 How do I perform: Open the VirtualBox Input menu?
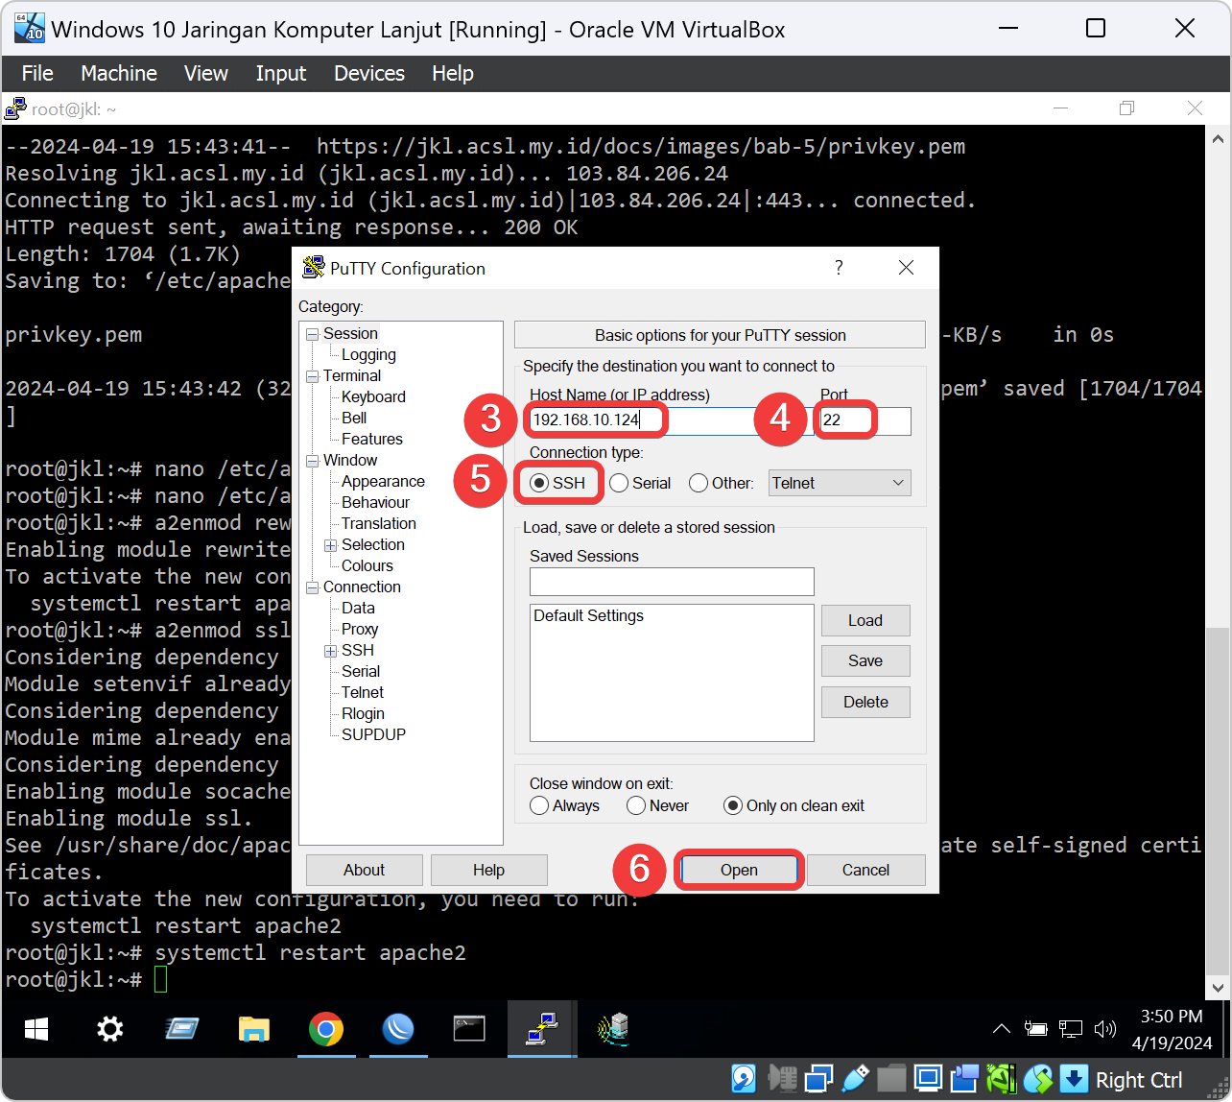(281, 73)
